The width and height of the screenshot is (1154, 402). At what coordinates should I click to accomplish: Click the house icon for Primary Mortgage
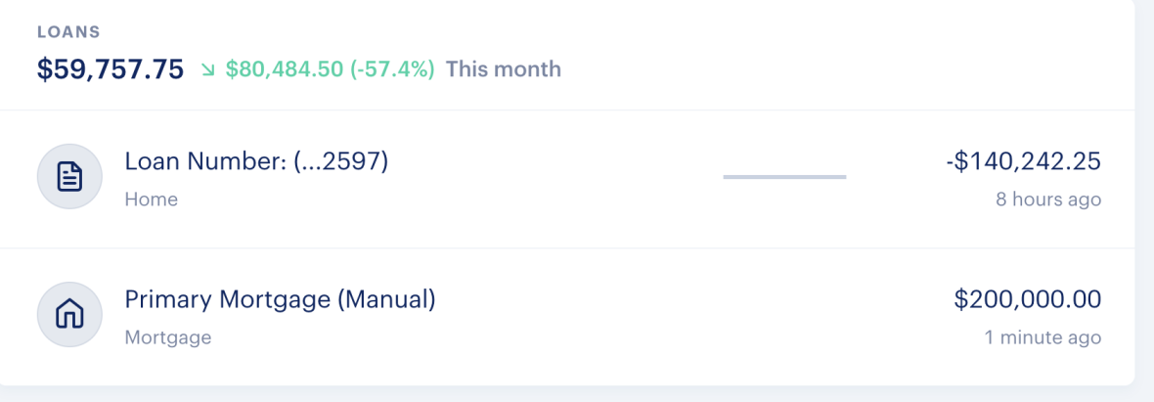[69, 315]
